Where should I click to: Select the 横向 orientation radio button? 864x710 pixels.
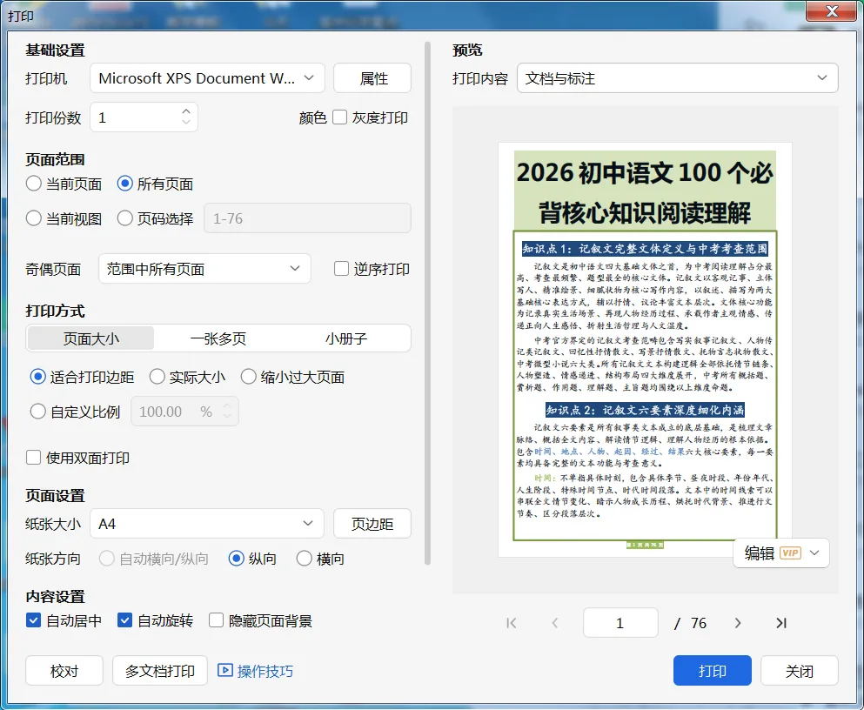305,559
